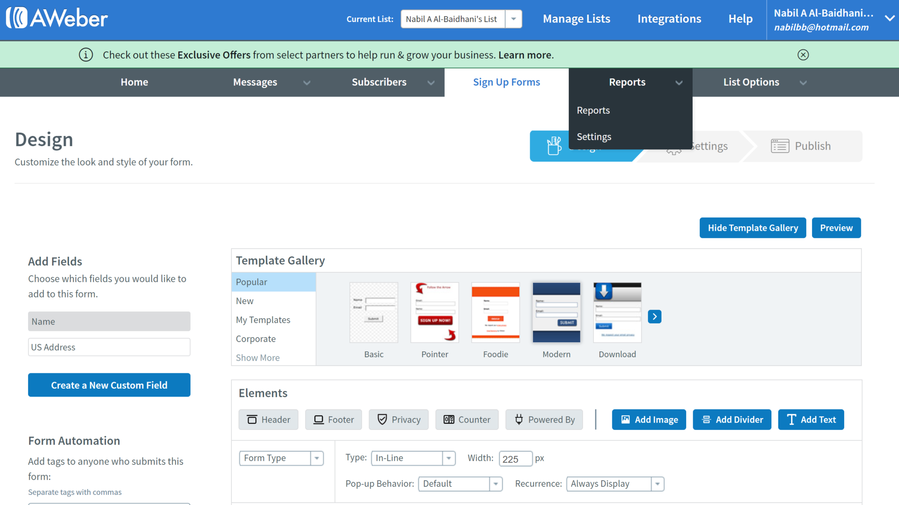Choose Reports from the Reports dropdown
Screen dimensions: 899x505
tap(593, 110)
